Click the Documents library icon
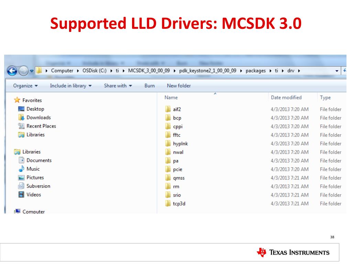 click(21, 160)
